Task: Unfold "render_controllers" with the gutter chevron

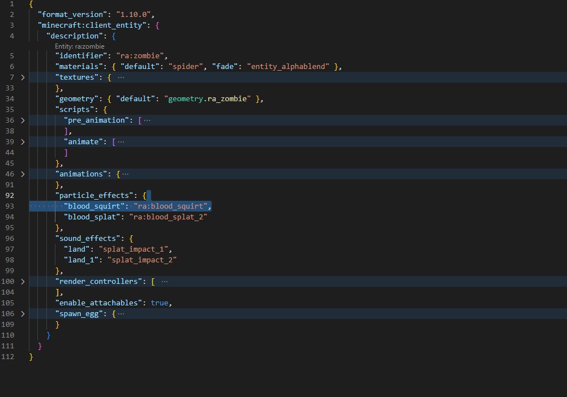Action: point(23,282)
